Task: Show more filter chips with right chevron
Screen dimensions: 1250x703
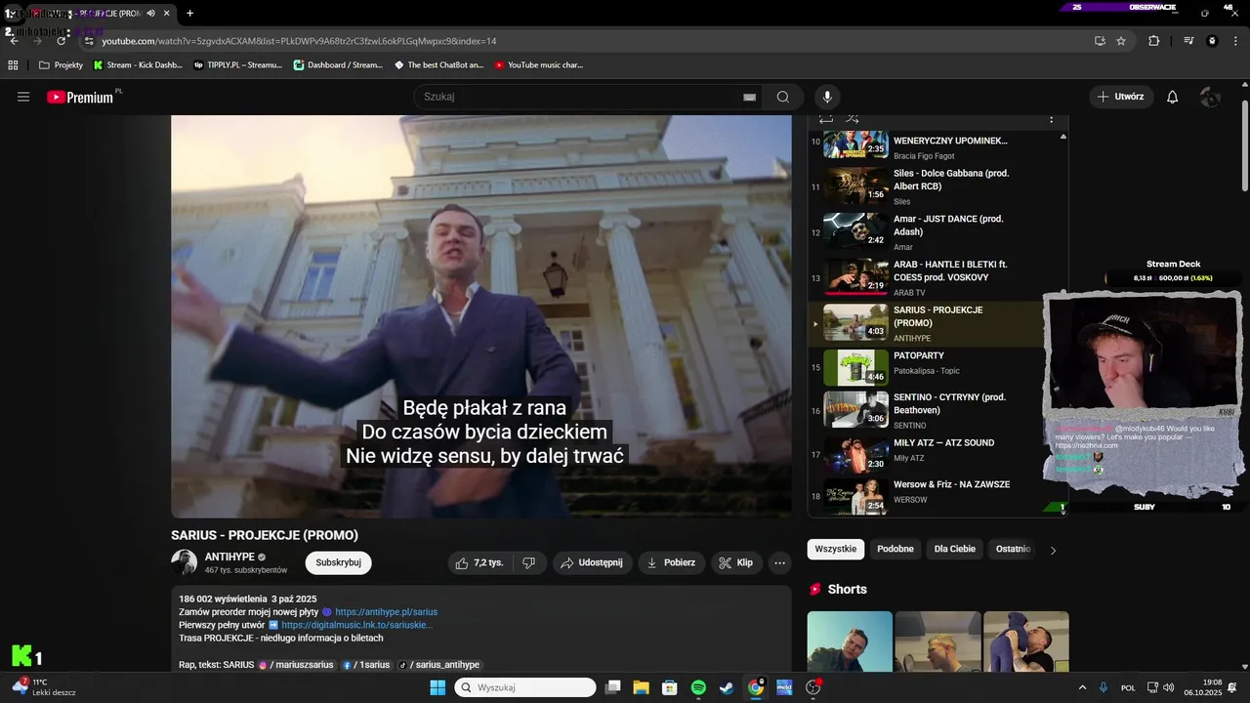Action: click(x=1053, y=550)
